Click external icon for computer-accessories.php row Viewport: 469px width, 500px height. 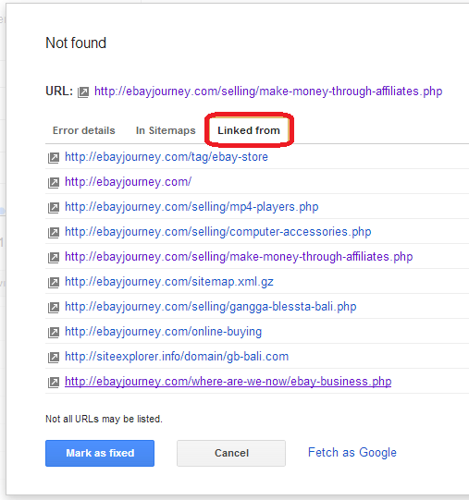(54, 233)
